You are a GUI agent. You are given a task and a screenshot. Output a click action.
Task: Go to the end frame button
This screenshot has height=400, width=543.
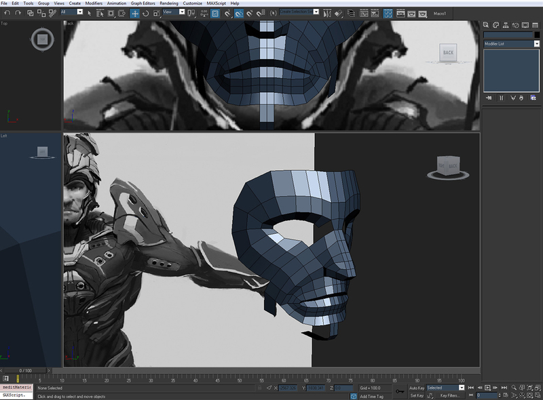(x=504, y=388)
